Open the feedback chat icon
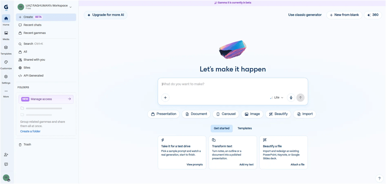386x184 pixels. point(6,164)
